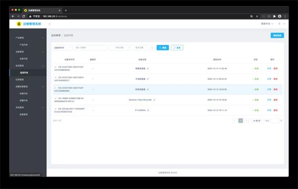Open the language selector dropdown in header
Screen dimensions: 298x189
[267, 24]
